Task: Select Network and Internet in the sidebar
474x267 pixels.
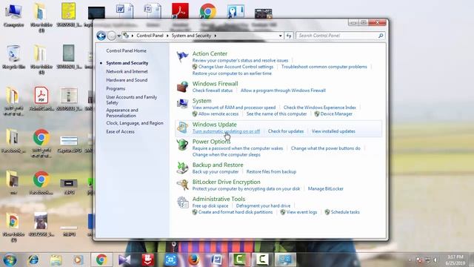Action: [127, 71]
